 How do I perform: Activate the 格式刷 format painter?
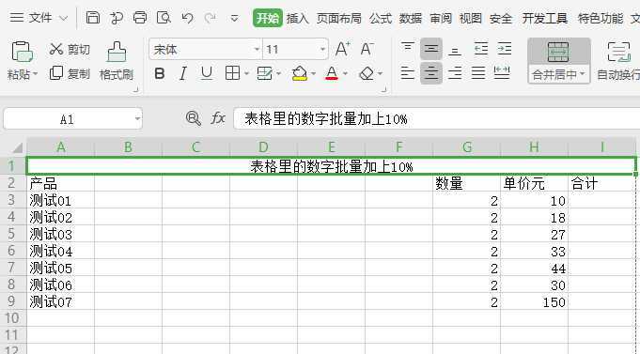[x=117, y=61]
